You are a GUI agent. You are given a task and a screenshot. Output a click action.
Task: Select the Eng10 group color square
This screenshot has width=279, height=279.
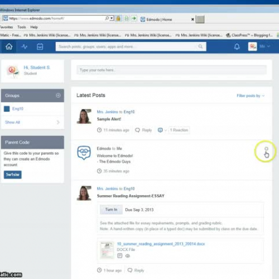click(x=7, y=109)
